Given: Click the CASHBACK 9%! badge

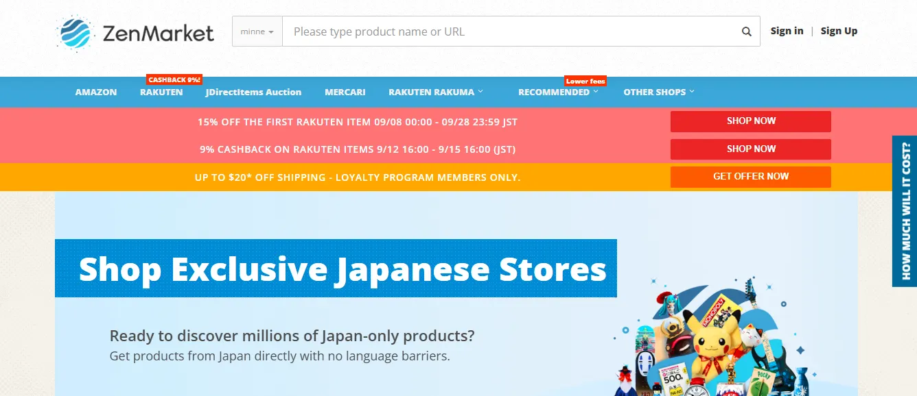Looking at the screenshot, I should 174,80.
